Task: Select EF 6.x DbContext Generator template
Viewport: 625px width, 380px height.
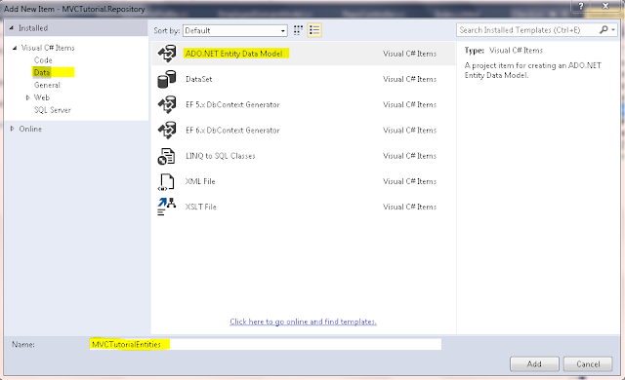Action: (x=232, y=130)
